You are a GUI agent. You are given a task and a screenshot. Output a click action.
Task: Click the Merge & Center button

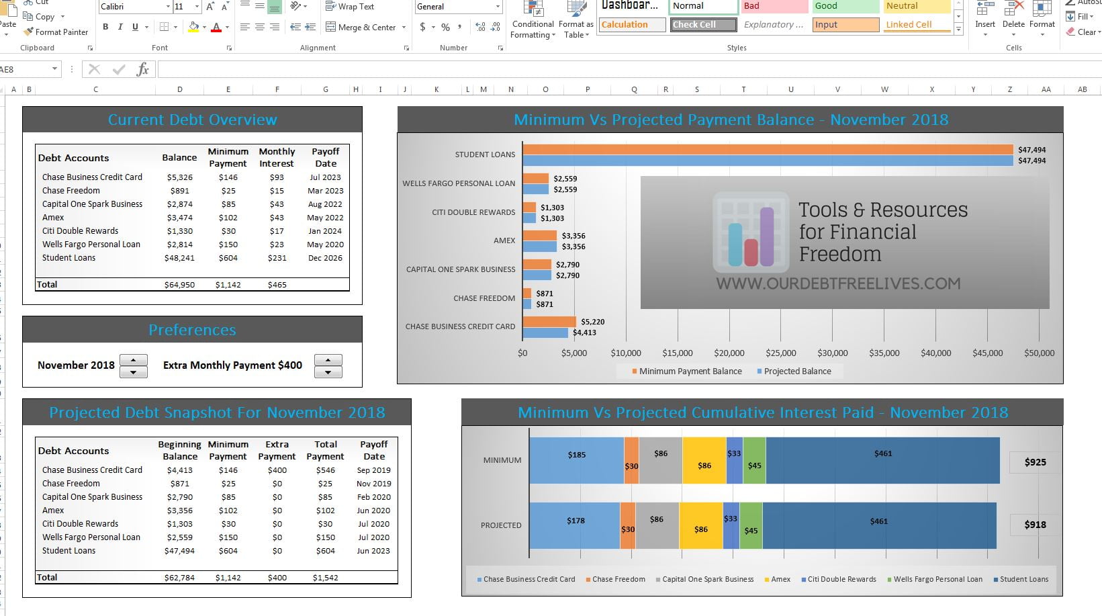[x=367, y=27]
